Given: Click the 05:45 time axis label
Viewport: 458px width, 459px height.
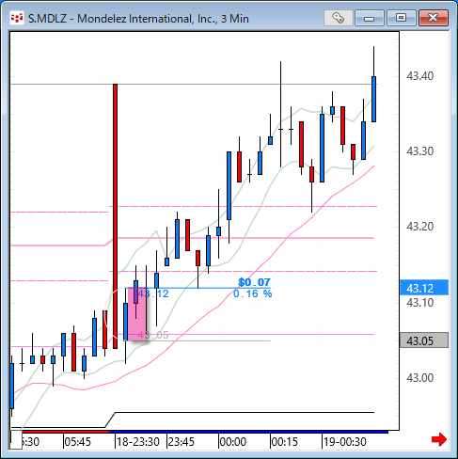Looking at the screenshot, I should [78, 442].
